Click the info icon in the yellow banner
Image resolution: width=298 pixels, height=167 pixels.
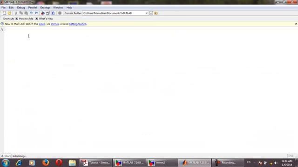pyautogui.click(x=2, y=24)
